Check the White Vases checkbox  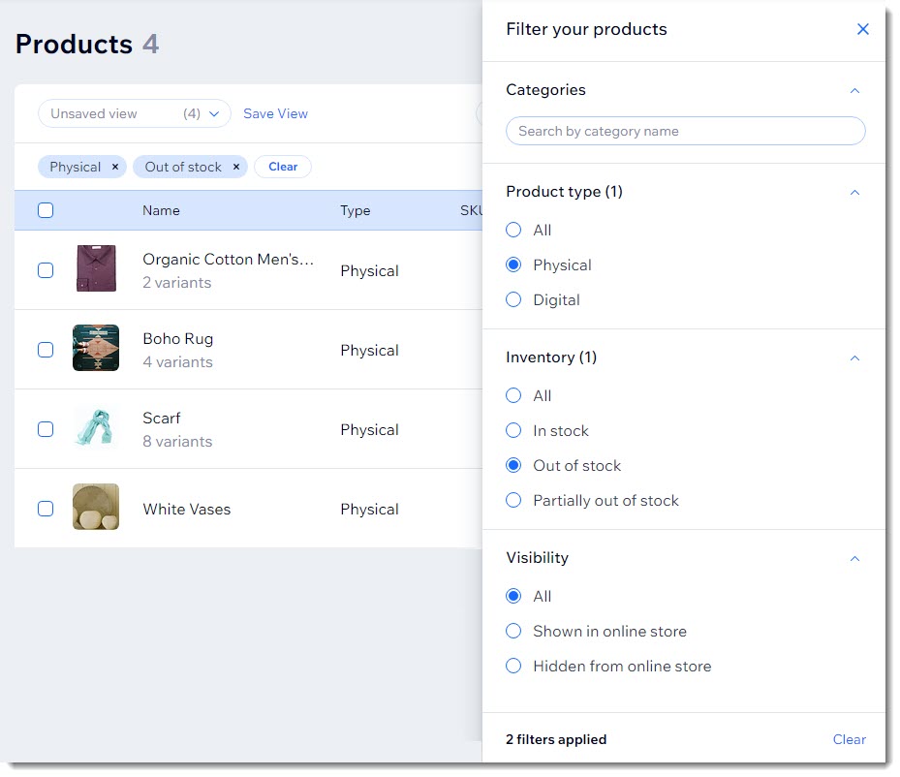(46, 508)
